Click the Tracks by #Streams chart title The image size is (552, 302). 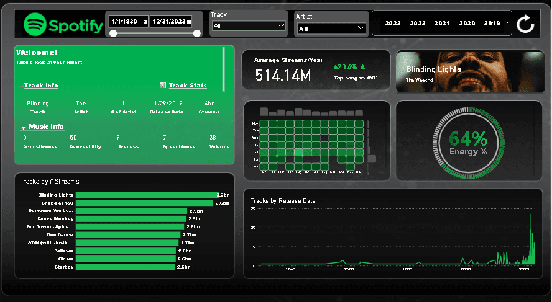[50, 181]
